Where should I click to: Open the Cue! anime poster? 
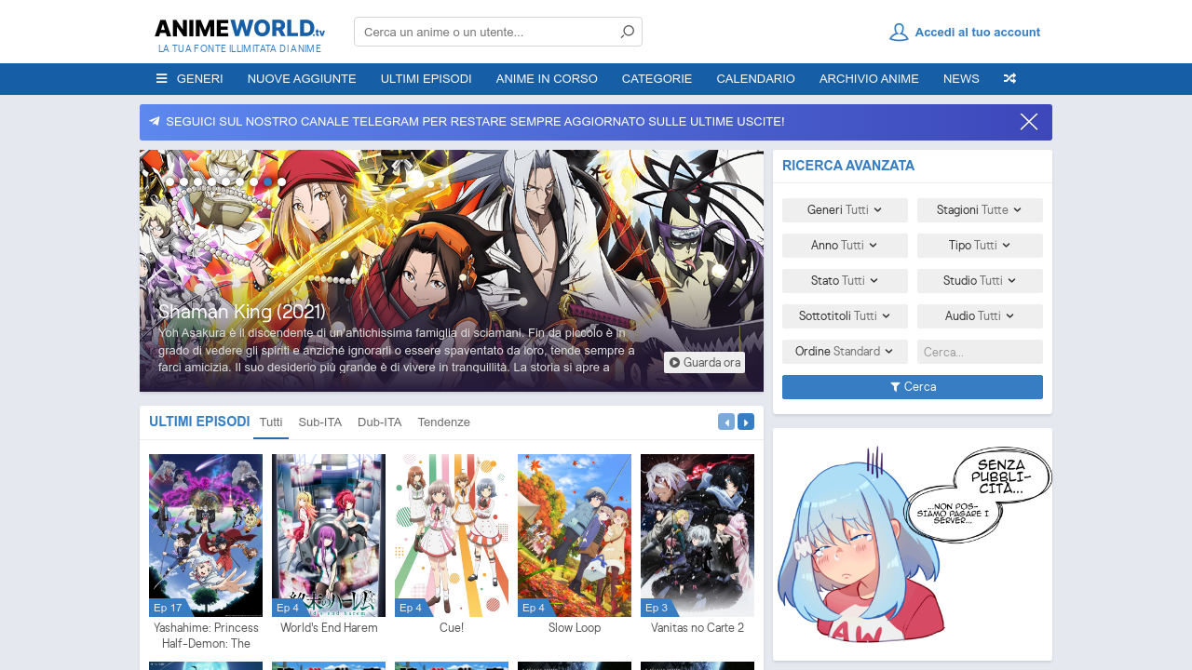(x=452, y=535)
